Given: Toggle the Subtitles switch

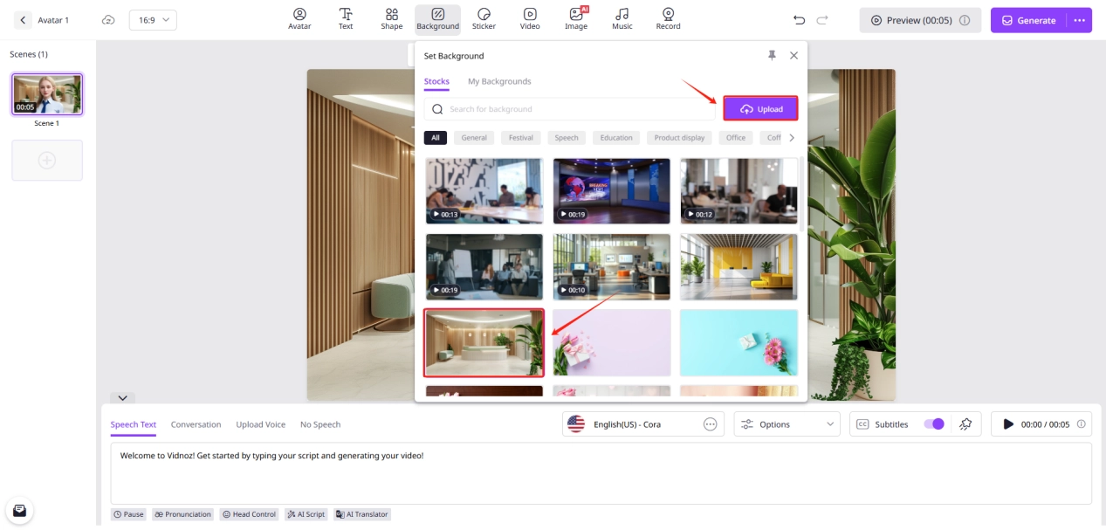Looking at the screenshot, I should point(933,424).
